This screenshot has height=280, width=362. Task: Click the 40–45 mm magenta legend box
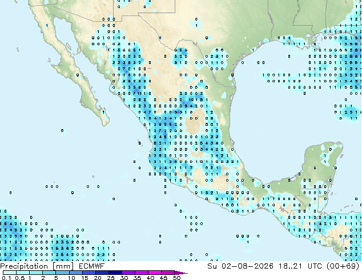click(155, 273)
